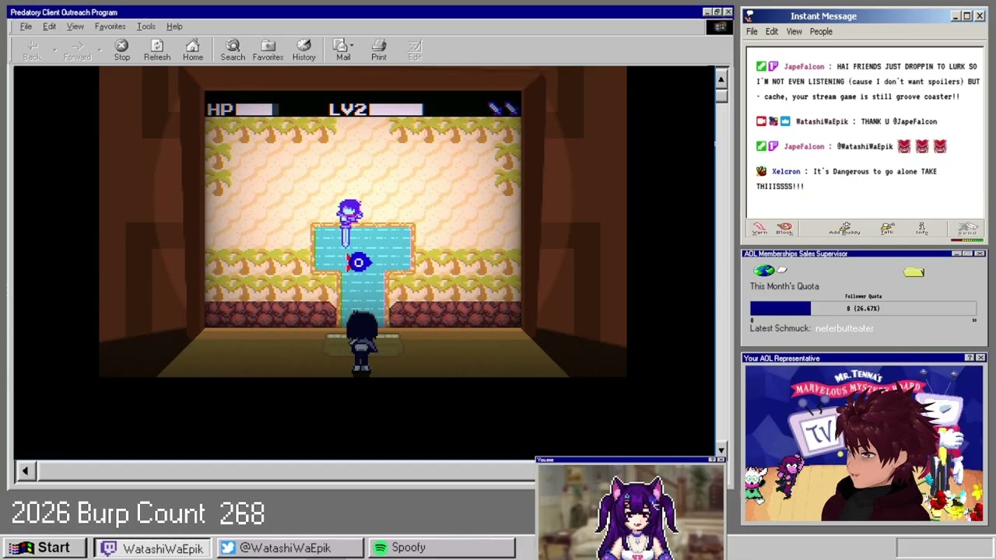Open File menu in Instant Message
The height and width of the screenshot is (560, 996).
click(752, 32)
